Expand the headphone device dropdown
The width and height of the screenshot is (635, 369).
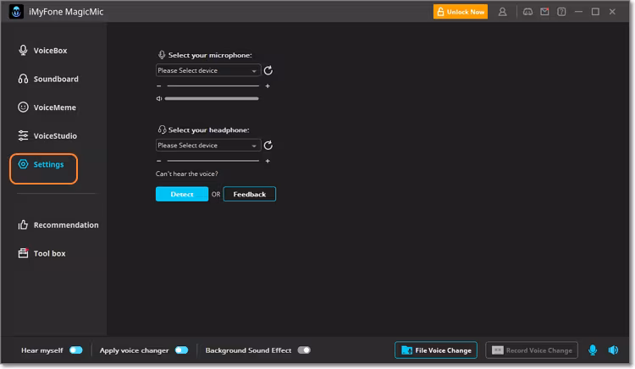[208, 146]
